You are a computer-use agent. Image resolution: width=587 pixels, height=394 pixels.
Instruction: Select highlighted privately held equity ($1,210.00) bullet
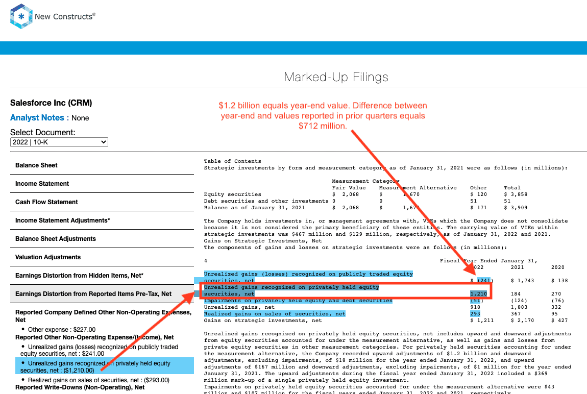[105, 366]
